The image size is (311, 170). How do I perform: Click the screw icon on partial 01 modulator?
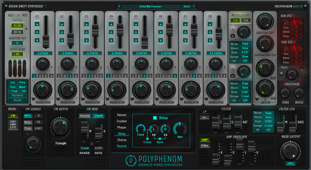tap(34, 98)
